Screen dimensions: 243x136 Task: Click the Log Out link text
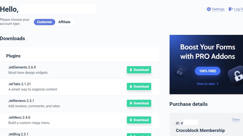coord(238,9)
